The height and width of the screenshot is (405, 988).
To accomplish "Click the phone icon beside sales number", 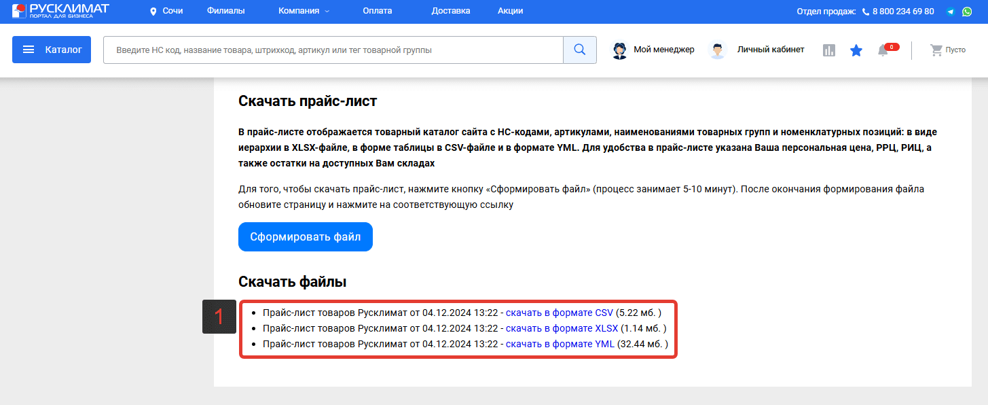I will (x=865, y=12).
